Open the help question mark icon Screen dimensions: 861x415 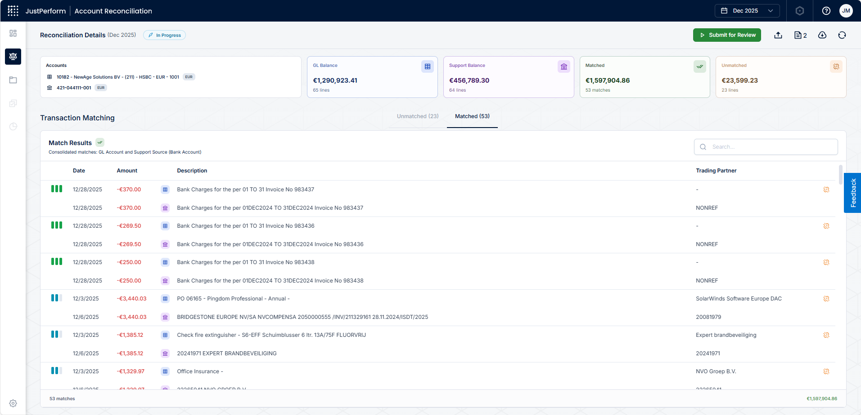pos(826,11)
